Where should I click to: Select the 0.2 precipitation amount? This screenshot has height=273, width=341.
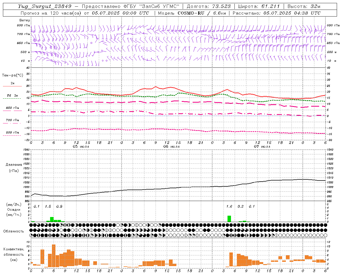coord(240,207)
